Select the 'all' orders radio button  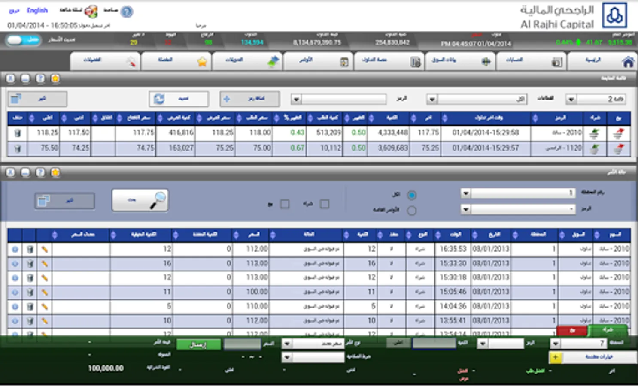click(411, 195)
